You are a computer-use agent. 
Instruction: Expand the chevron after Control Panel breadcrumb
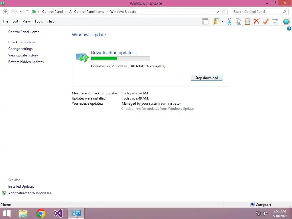(66, 12)
